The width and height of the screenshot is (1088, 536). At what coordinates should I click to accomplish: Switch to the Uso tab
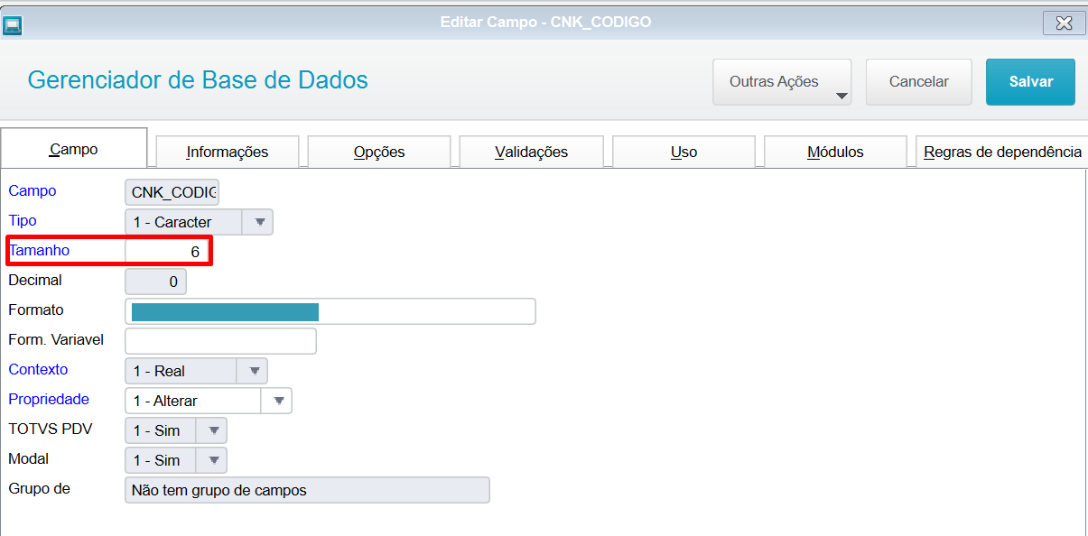click(683, 152)
